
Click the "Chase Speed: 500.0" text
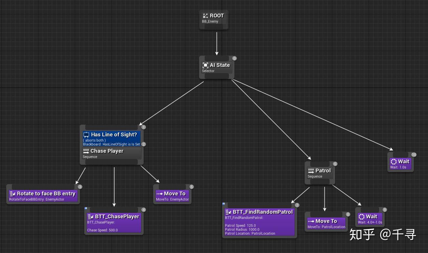click(x=102, y=230)
